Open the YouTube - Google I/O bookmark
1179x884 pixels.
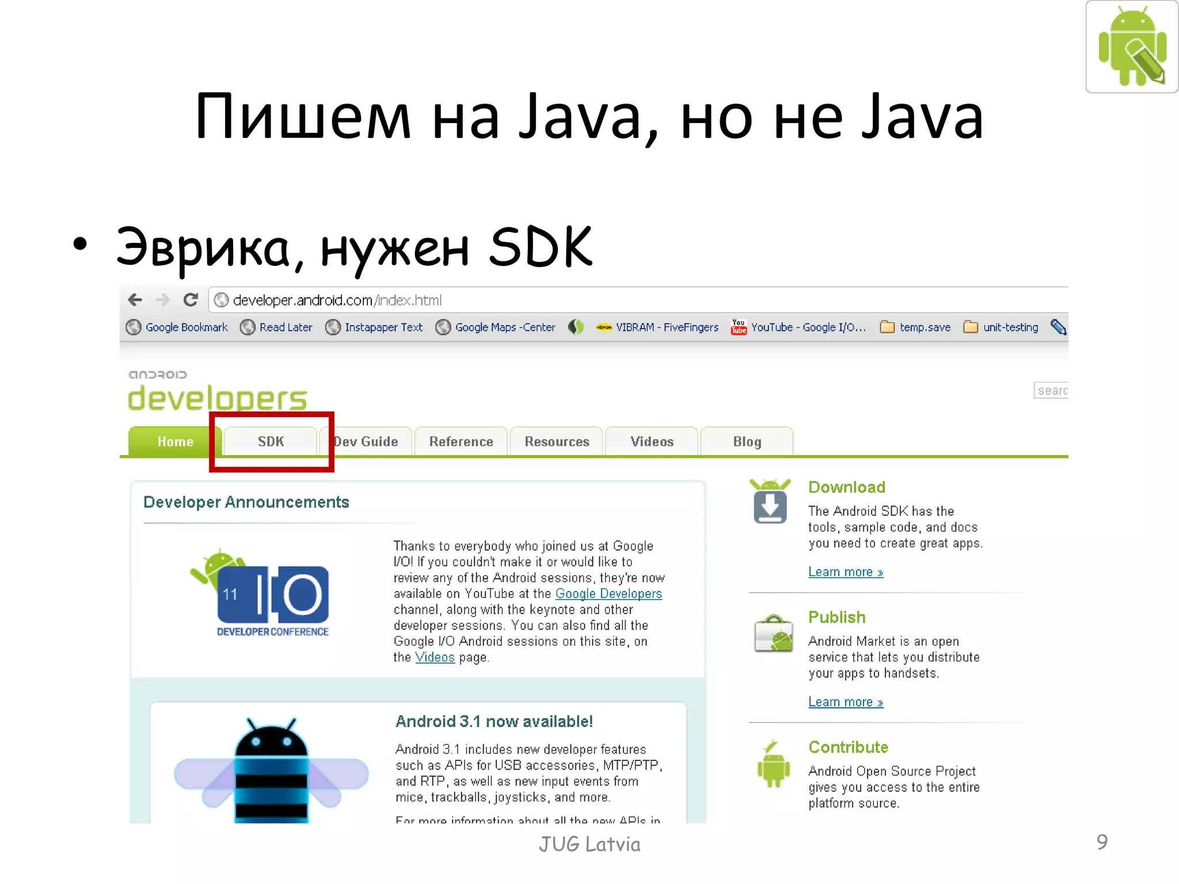[x=798, y=327]
